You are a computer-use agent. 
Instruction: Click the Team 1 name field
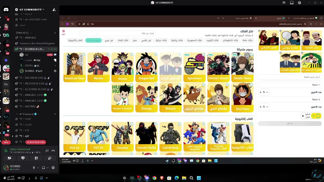(290, 85)
